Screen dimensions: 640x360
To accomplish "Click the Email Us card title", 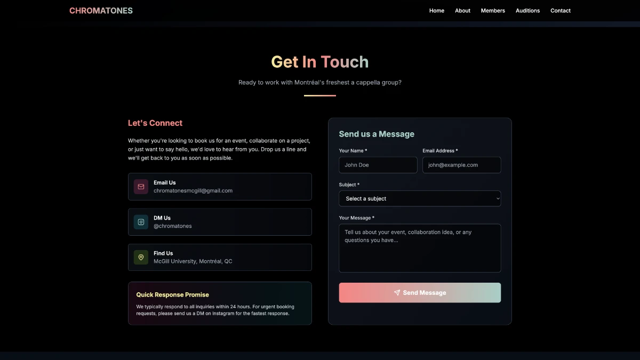I will [x=165, y=182].
